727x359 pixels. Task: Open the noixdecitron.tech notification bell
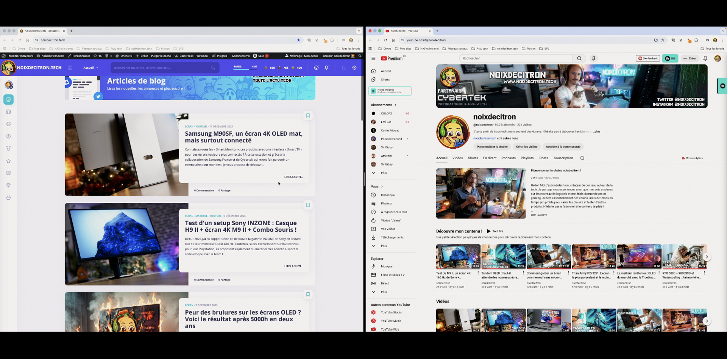point(326,68)
